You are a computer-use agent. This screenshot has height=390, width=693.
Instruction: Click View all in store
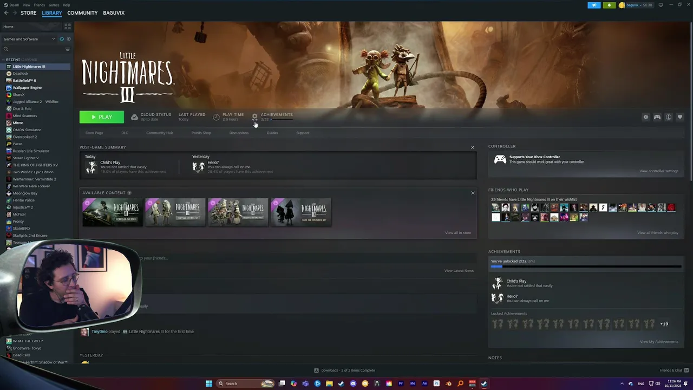(458, 233)
